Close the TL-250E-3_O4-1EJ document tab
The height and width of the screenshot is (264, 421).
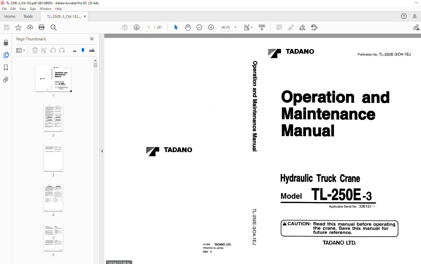pyautogui.click(x=85, y=16)
